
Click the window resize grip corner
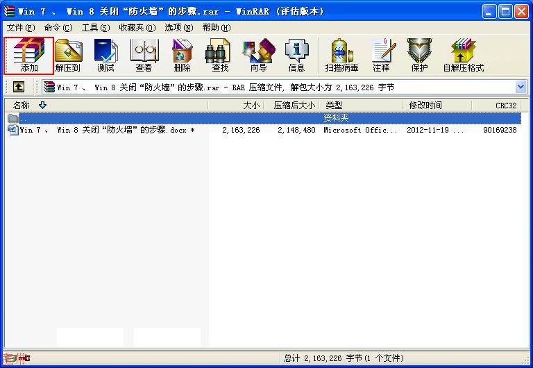(x=527, y=360)
